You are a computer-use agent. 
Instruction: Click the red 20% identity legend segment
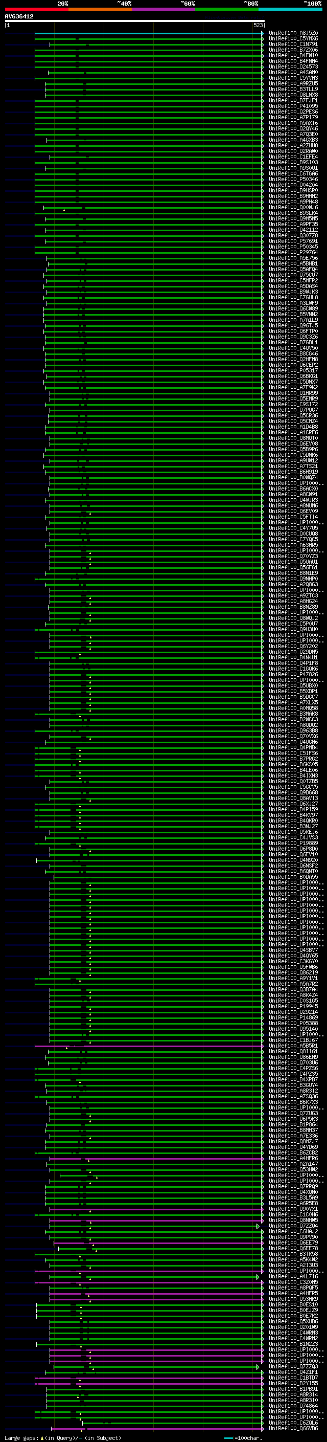pyautogui.click(x=36, y=9)
